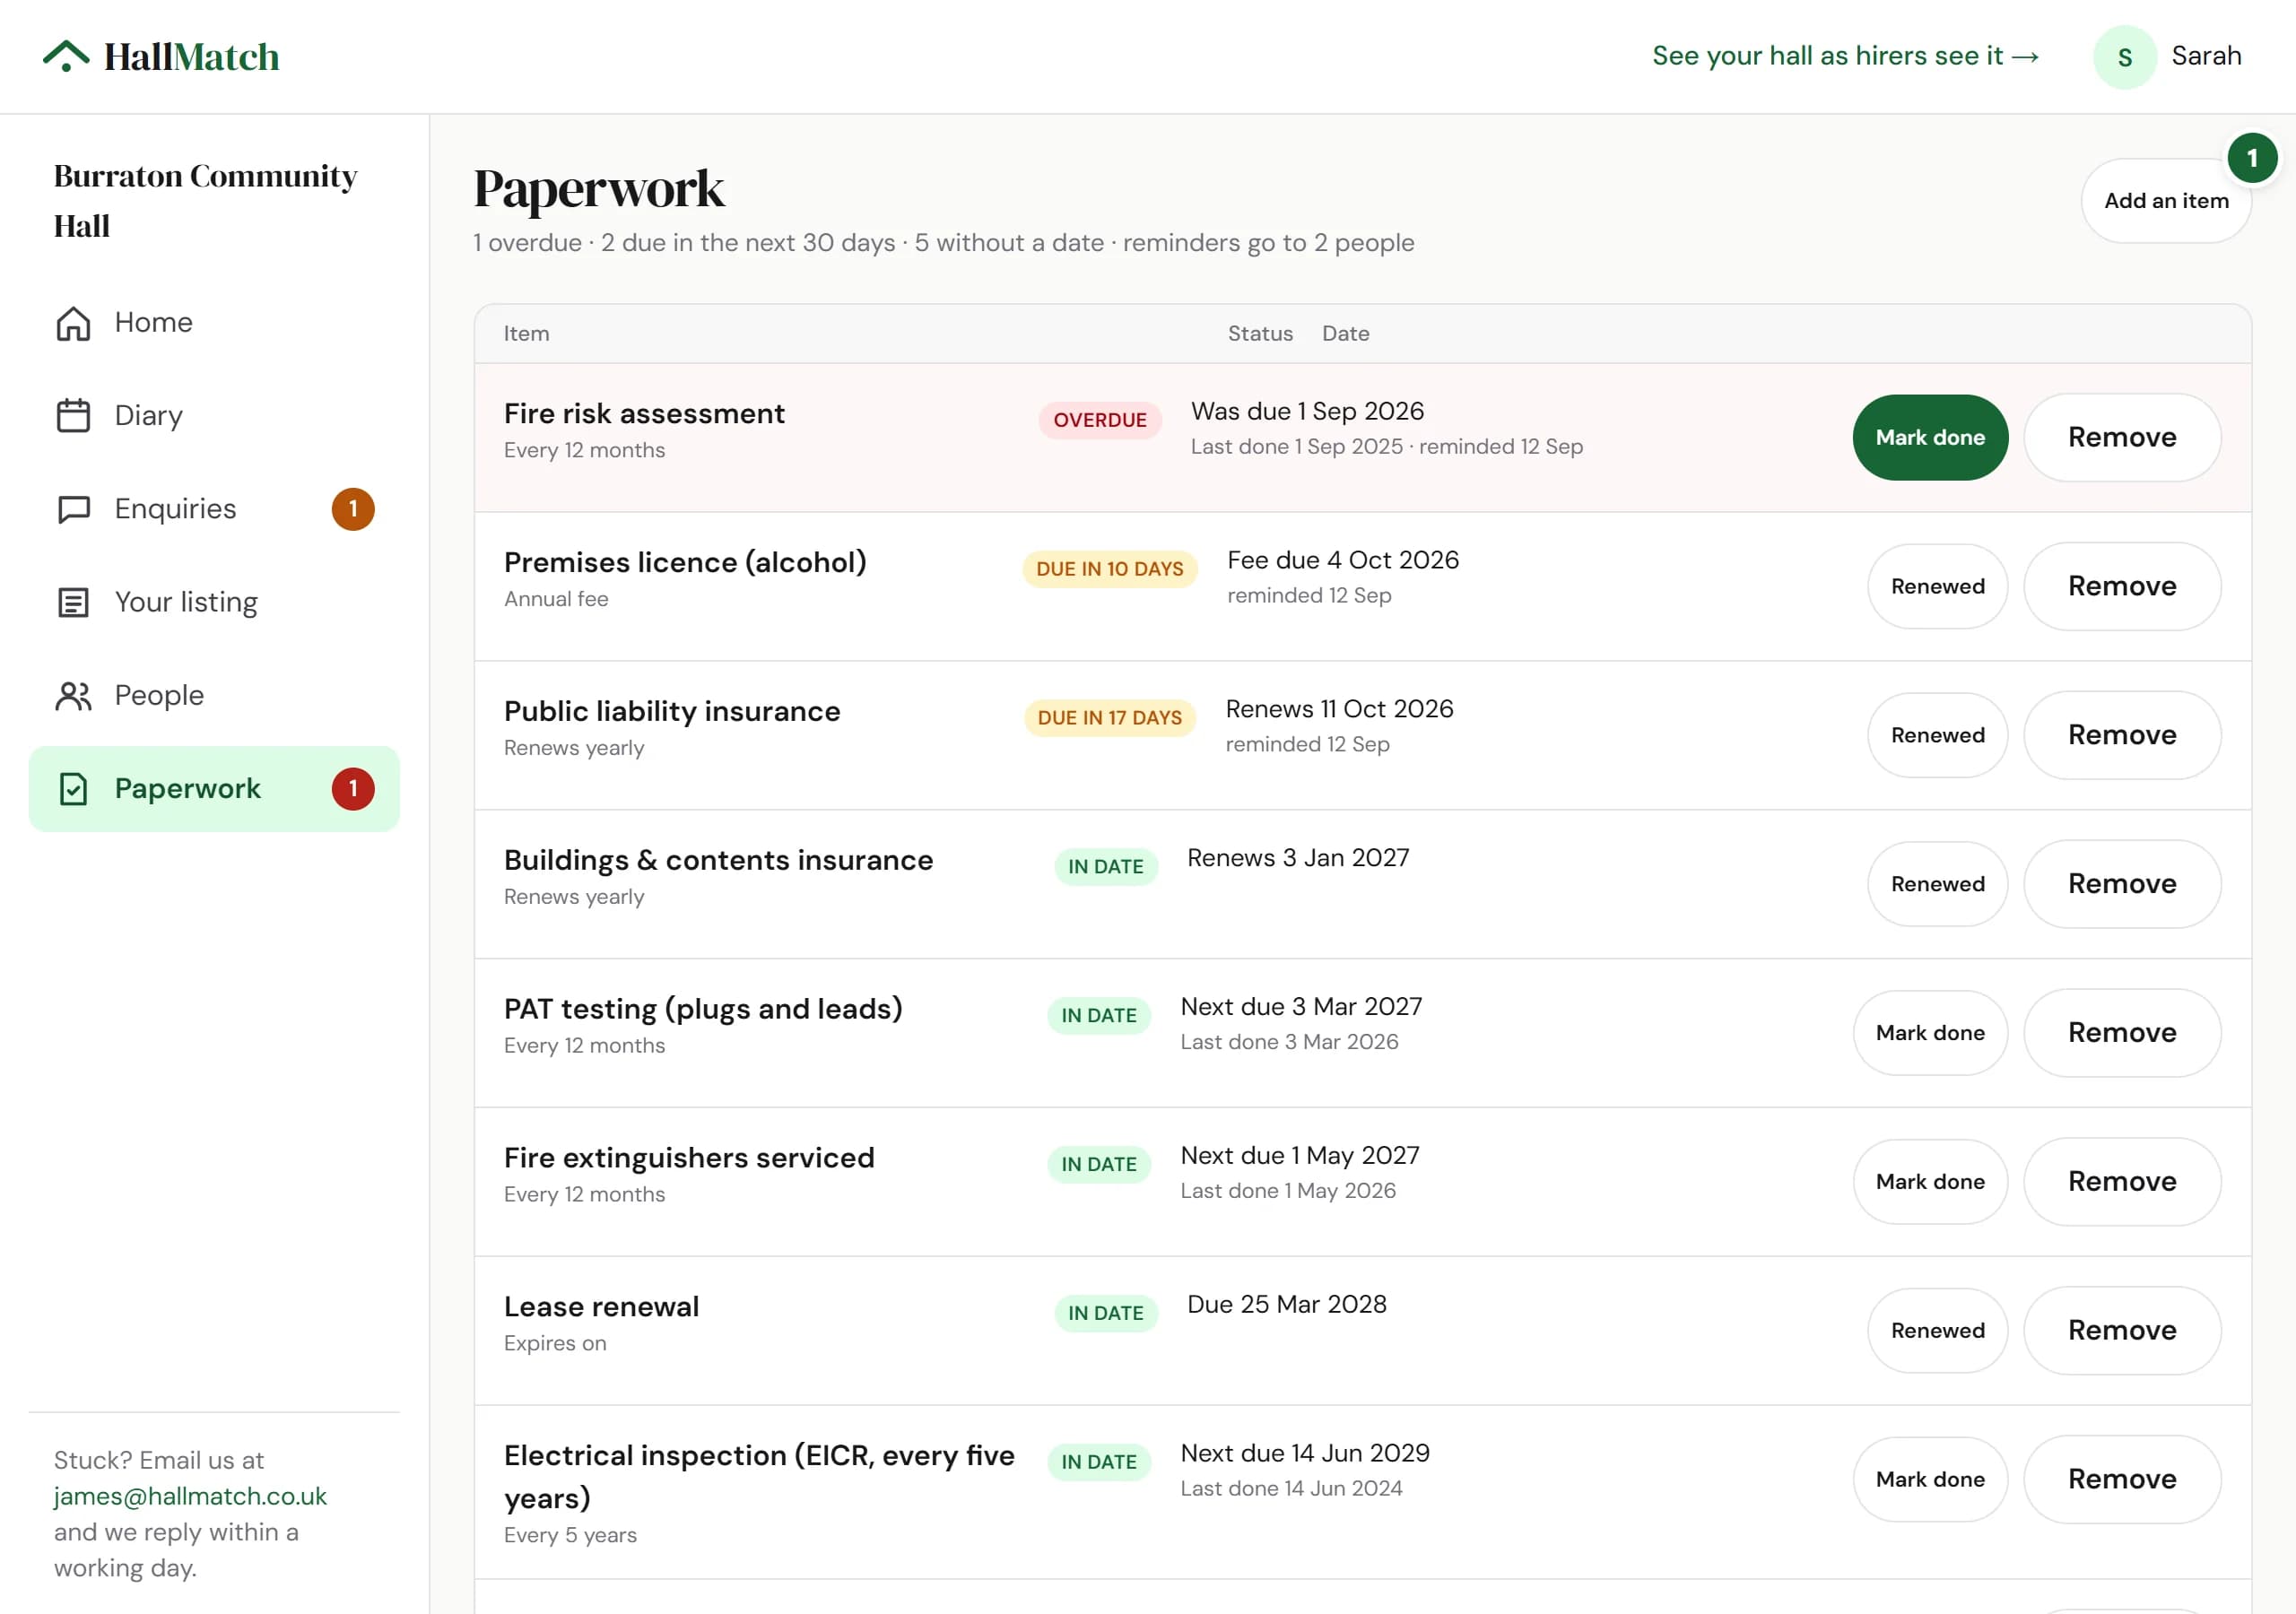Mark Lease renewal as Renewed
The height and width of the screenshot is (1614, 2296).
click(x=1937, y=1332)
